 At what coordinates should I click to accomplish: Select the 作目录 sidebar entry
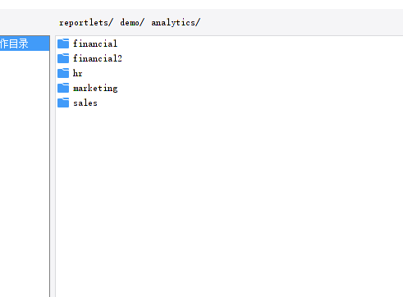pos(25,43)
